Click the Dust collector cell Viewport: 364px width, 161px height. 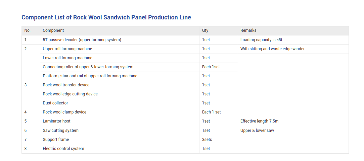[x=55, y=103]
